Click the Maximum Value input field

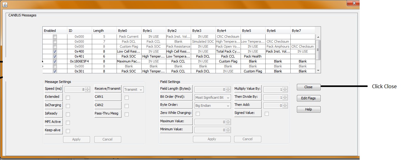click(x=210, y=122)
